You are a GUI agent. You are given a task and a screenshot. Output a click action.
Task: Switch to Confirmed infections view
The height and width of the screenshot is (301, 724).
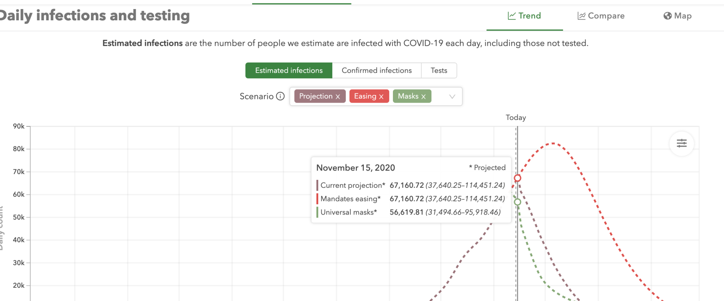pos(376,71)
